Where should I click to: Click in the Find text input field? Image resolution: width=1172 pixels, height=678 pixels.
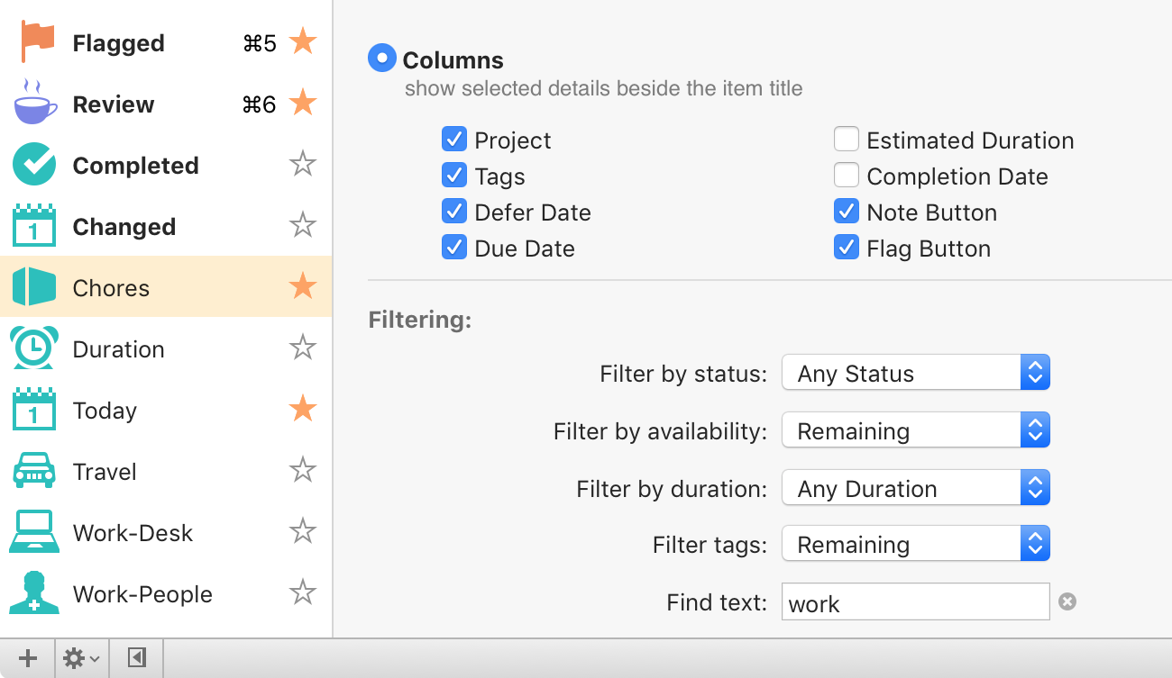pyautogui.click(x=916, y=602)
